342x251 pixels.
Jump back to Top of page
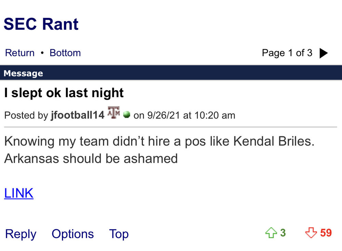(x=119, y=234)
